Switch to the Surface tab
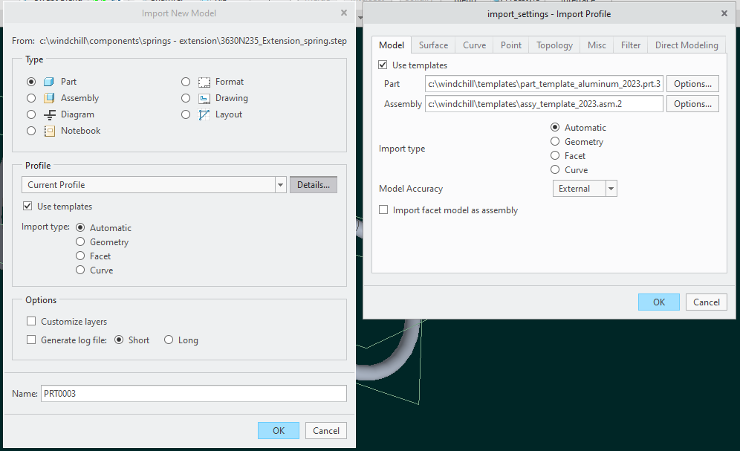740x451 pixels. pyautogui.click(x=432, y=45)
